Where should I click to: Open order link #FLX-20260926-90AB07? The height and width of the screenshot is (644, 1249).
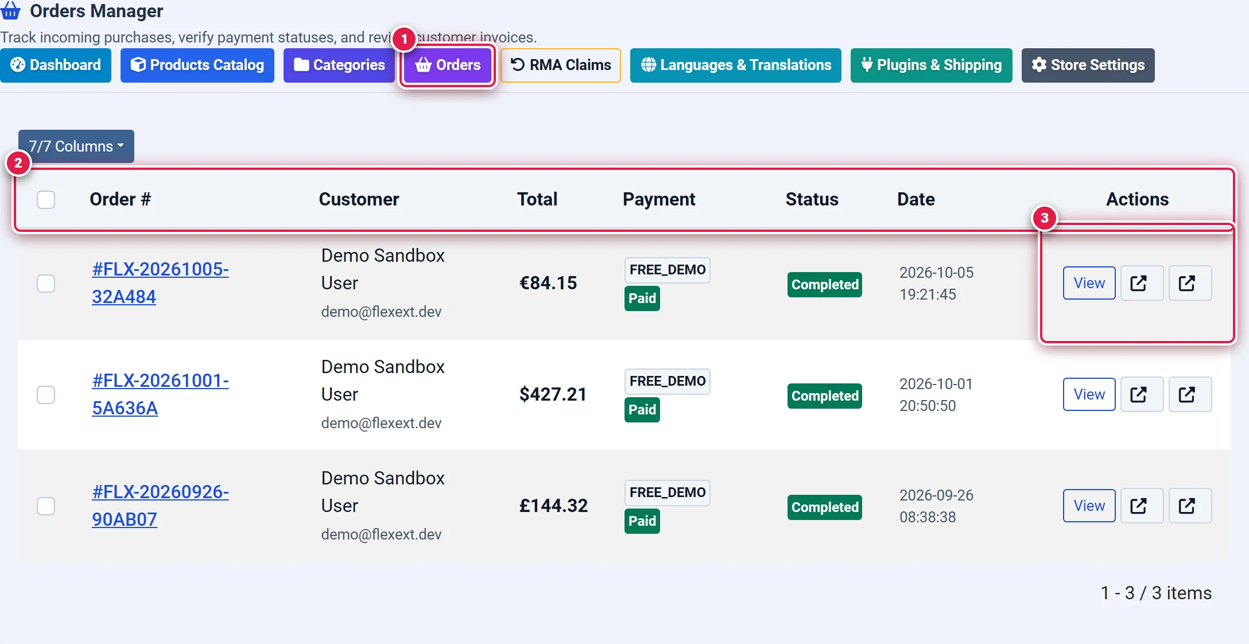160,506
